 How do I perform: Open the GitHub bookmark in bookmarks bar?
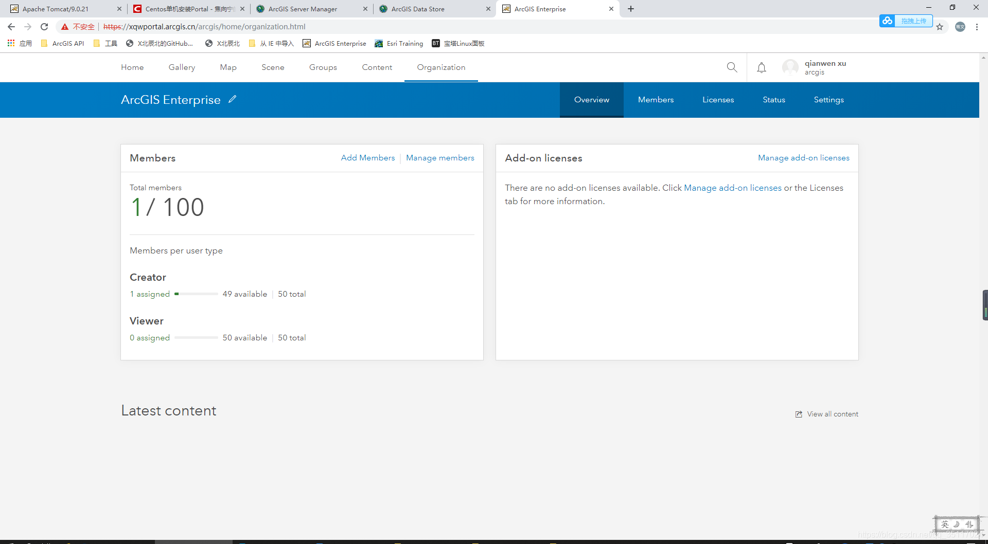pos(159,43)
